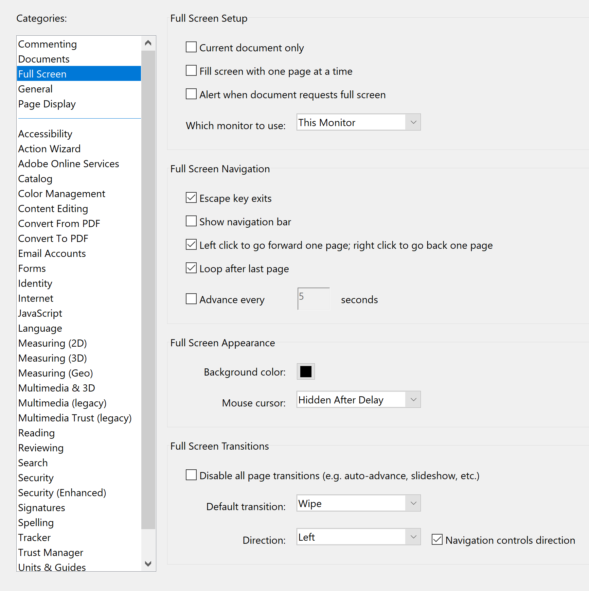The image size is (589, 591).
Task: Select Tracker category
Action: coord(79,538)
